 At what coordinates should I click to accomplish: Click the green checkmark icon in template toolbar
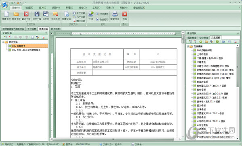tap(217, 41)
